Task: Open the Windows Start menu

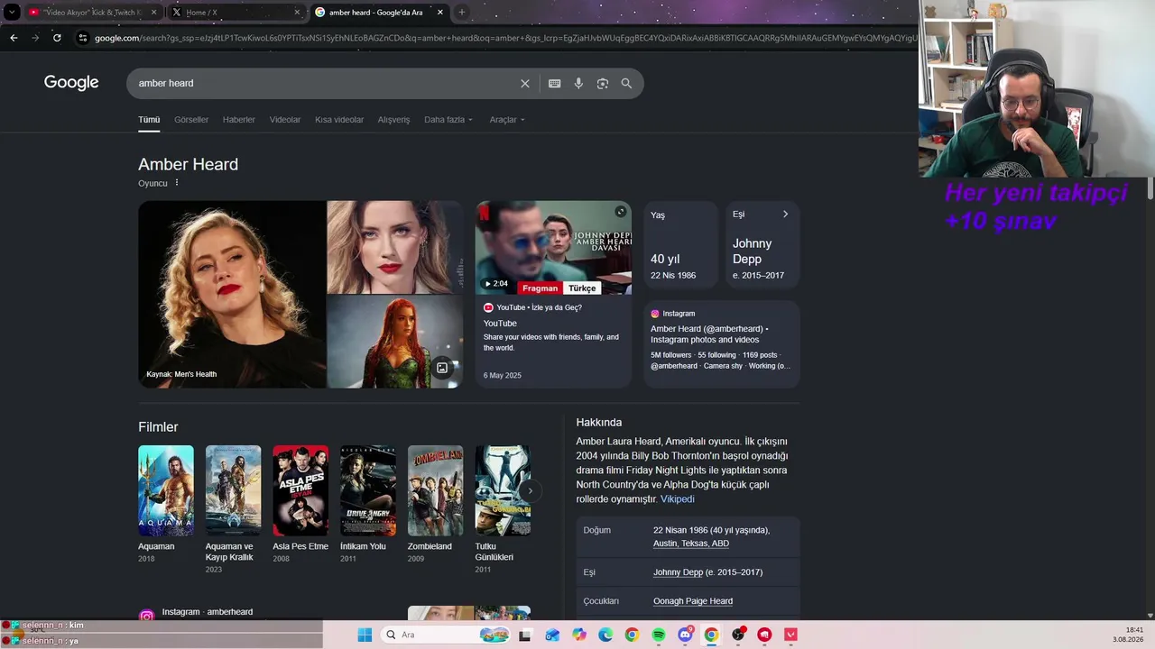Action: [x=365, y=635]
